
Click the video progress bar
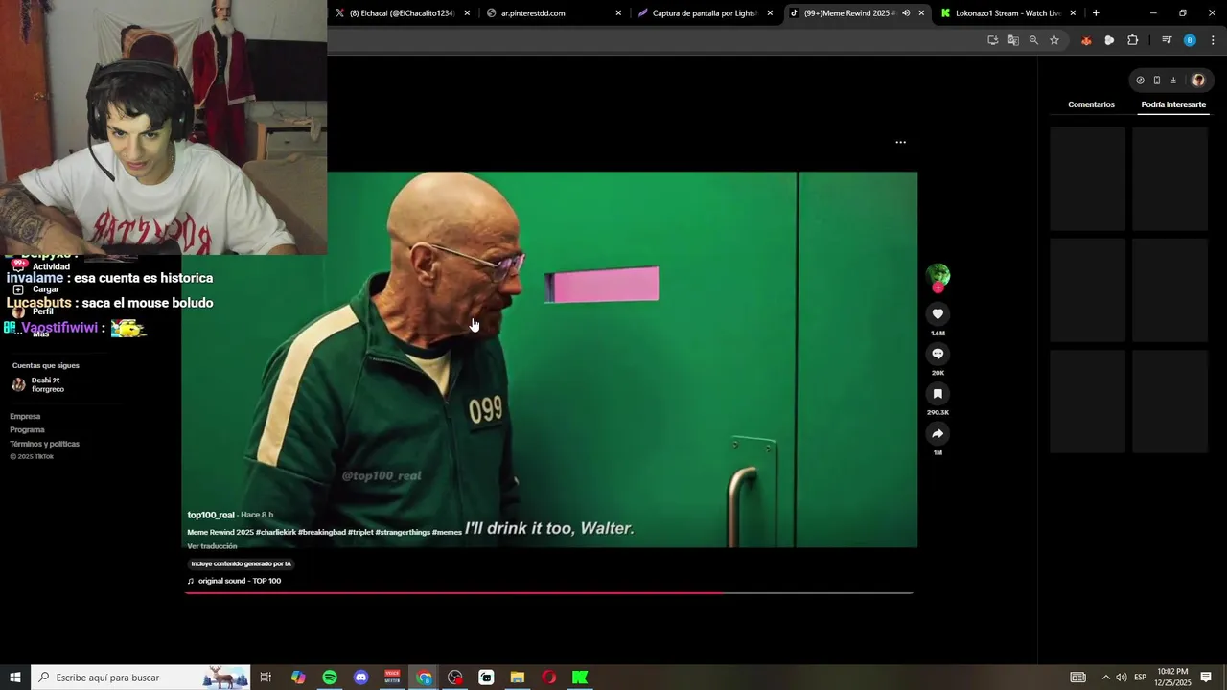tap(548, 593)
